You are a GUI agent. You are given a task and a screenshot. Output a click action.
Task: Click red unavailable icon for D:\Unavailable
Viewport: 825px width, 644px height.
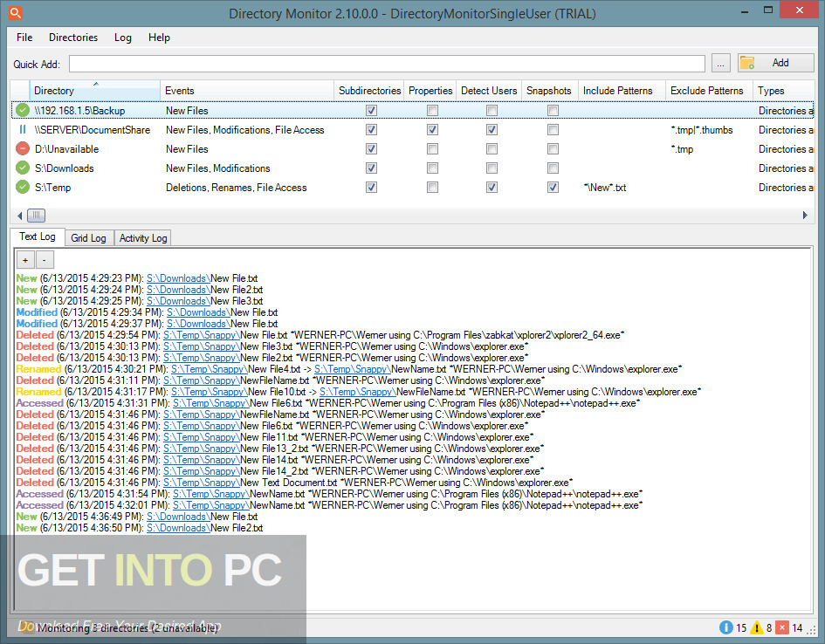click(x=23, y=148)
